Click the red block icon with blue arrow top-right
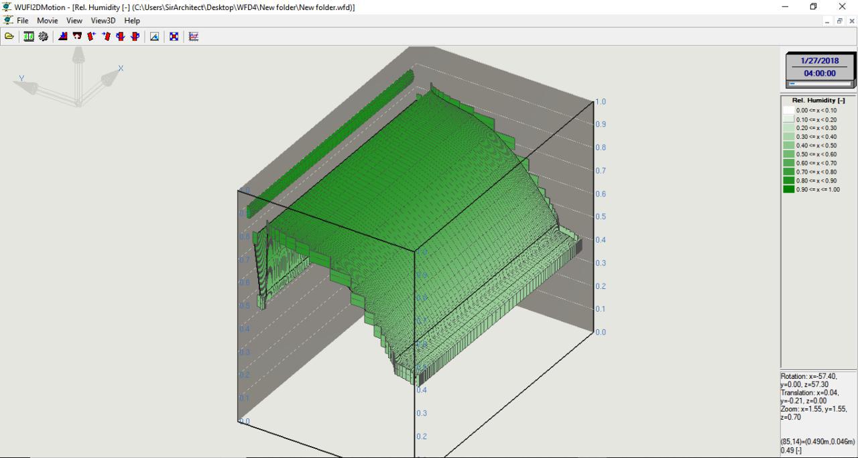This screenshot has width=858, height=458. pos(92,37)
